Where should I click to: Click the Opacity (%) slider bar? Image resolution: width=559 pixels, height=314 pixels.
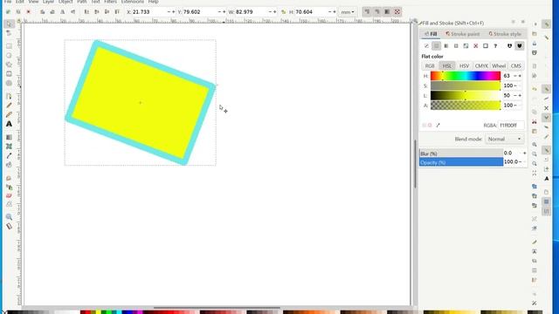click(461, 162)
